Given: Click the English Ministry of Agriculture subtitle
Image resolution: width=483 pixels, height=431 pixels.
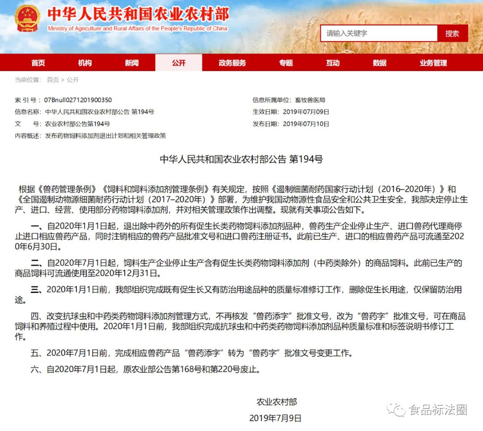Looking at the screenshot, I should [137, 28].
